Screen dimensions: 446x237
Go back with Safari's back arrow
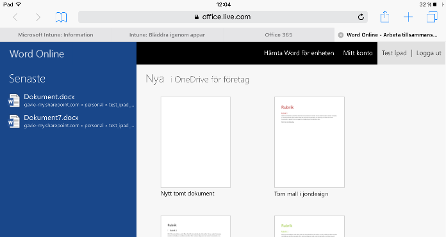(x=15, y=17)
